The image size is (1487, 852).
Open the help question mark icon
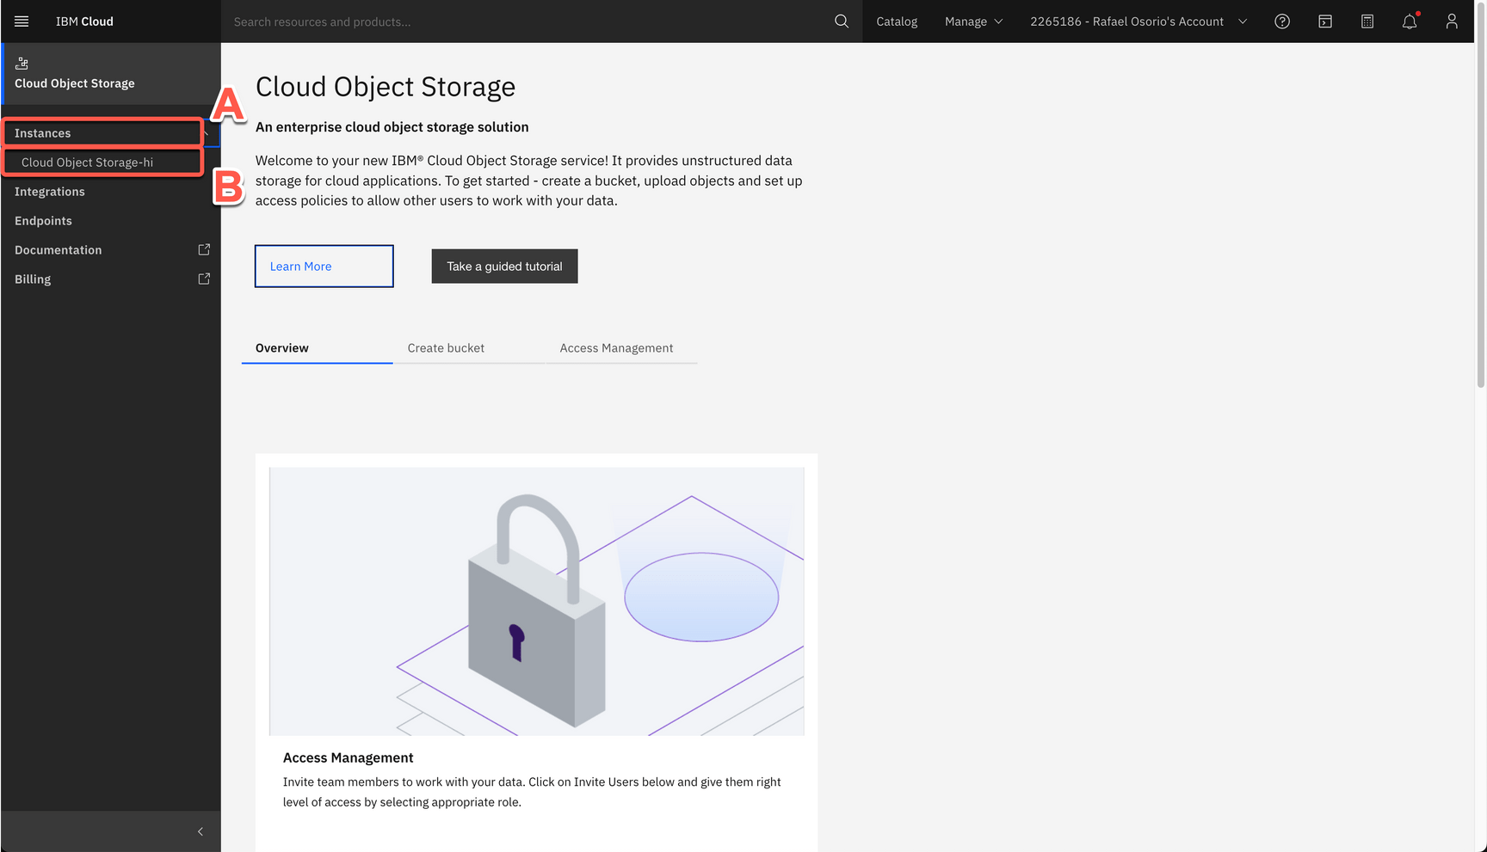coord(1281,21)
